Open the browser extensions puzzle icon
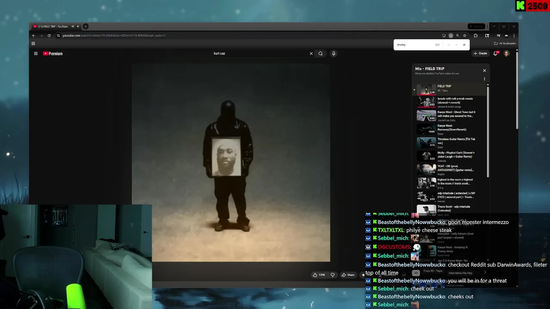The image size is (550, 309). pos(476,36)
